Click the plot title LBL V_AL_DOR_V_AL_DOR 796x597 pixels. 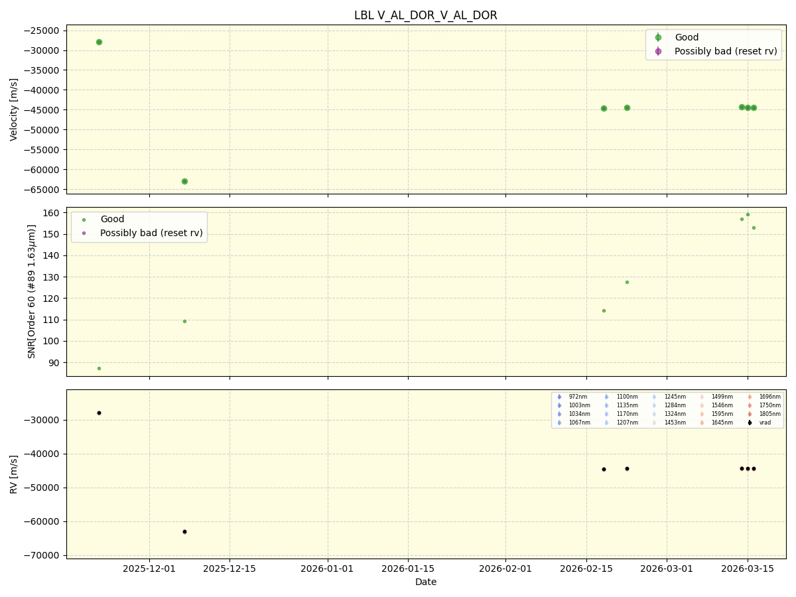(425, 15)
